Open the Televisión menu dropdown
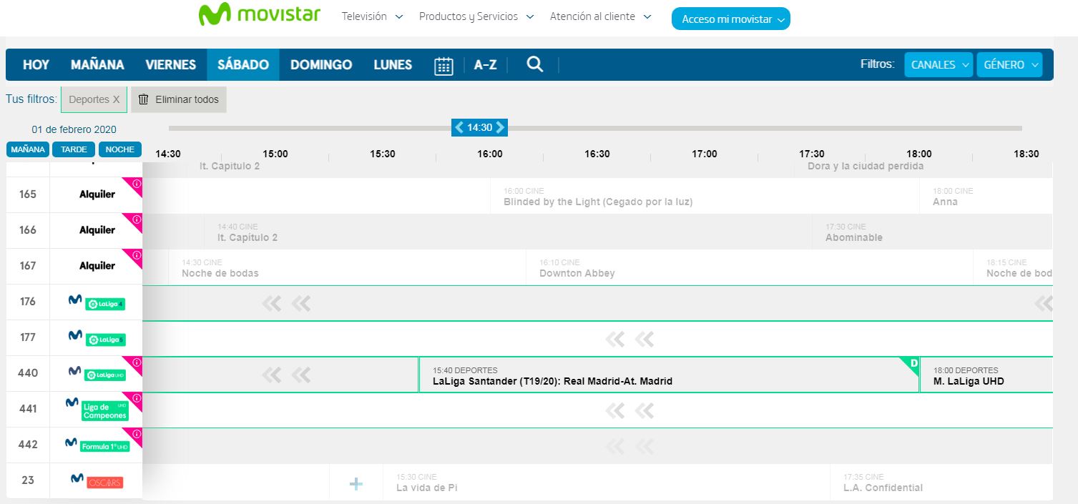 (x=372, y=16)
